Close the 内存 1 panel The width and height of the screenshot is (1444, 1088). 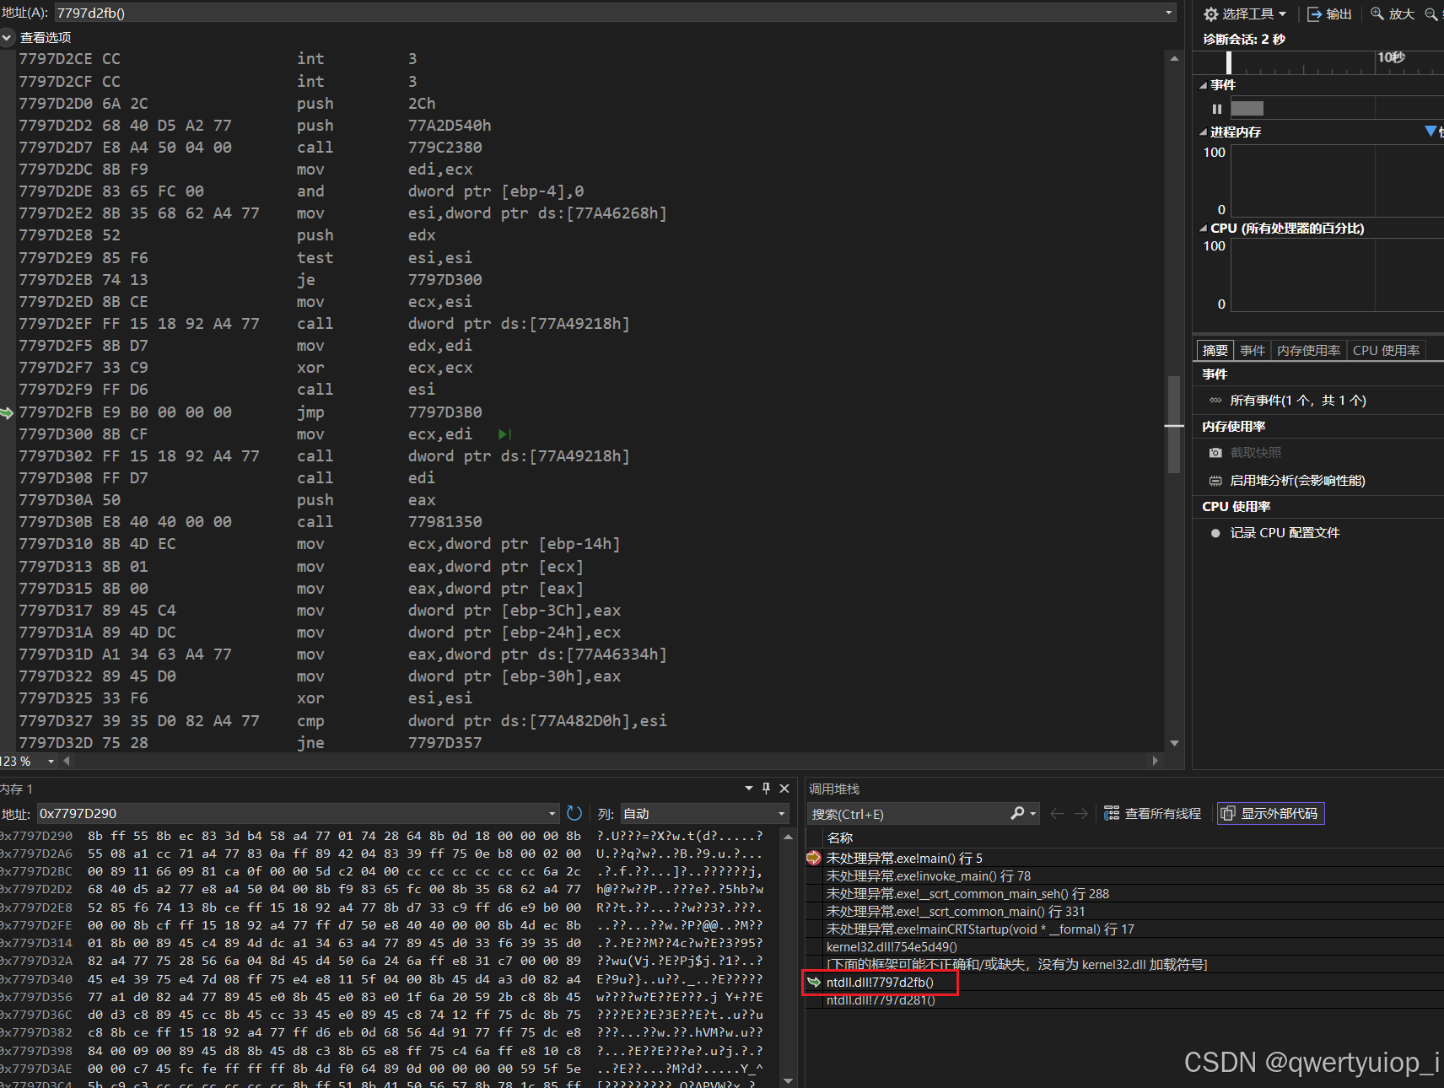tap(784, 788)
